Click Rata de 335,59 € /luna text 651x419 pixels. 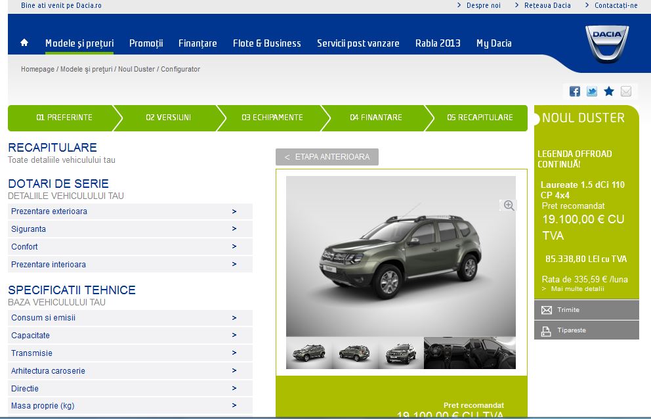click(585, 279)
